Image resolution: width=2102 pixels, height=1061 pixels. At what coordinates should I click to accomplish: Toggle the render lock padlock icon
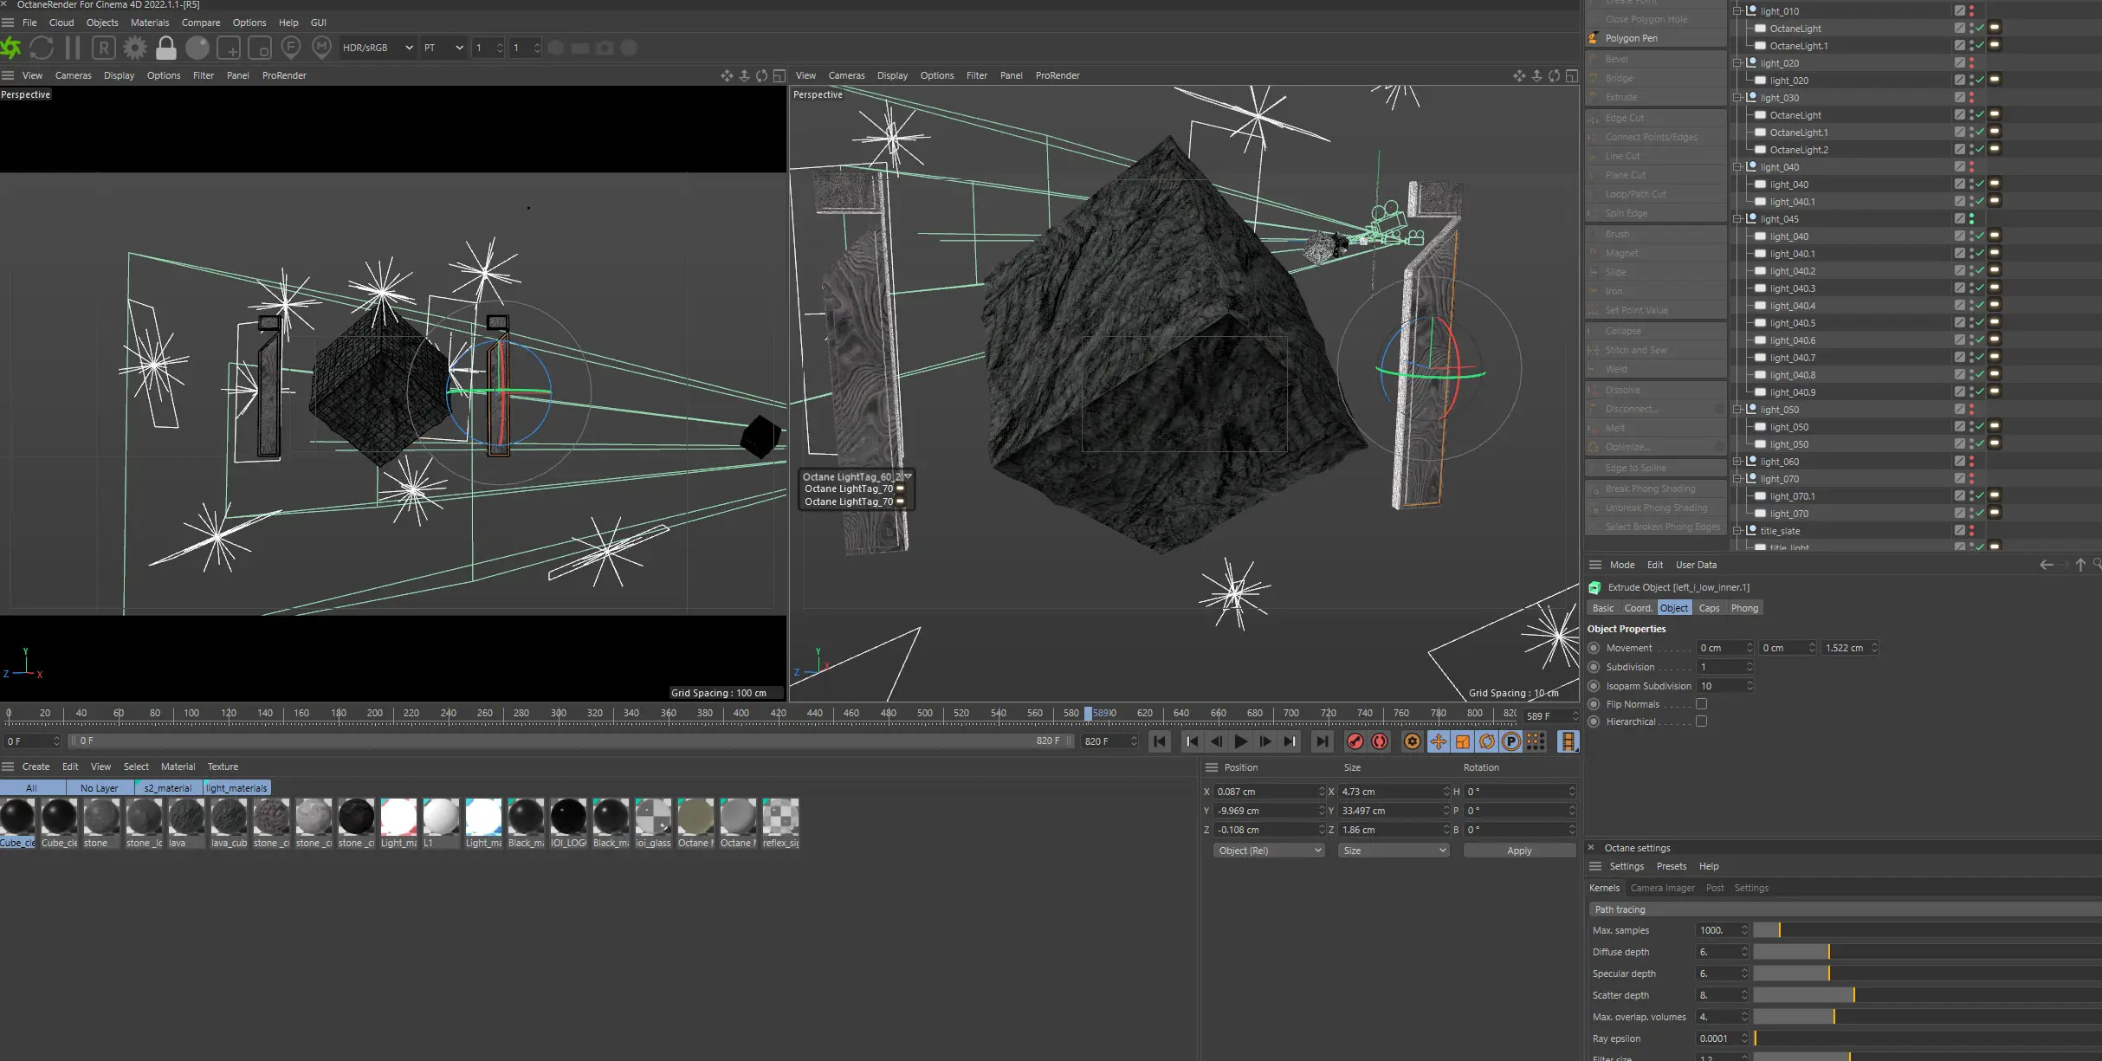coord(166,48)
